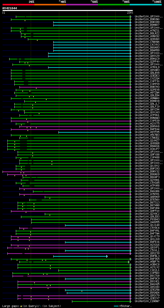Select the UniRef100_C5WVW4 label
The width and height of the screenshot is (164, 308).
pyautogui.click(x=147, y=42)
